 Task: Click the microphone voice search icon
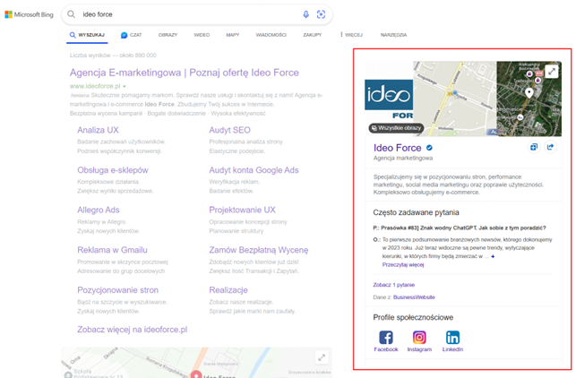pyautogui.click(x=305, y=14)
